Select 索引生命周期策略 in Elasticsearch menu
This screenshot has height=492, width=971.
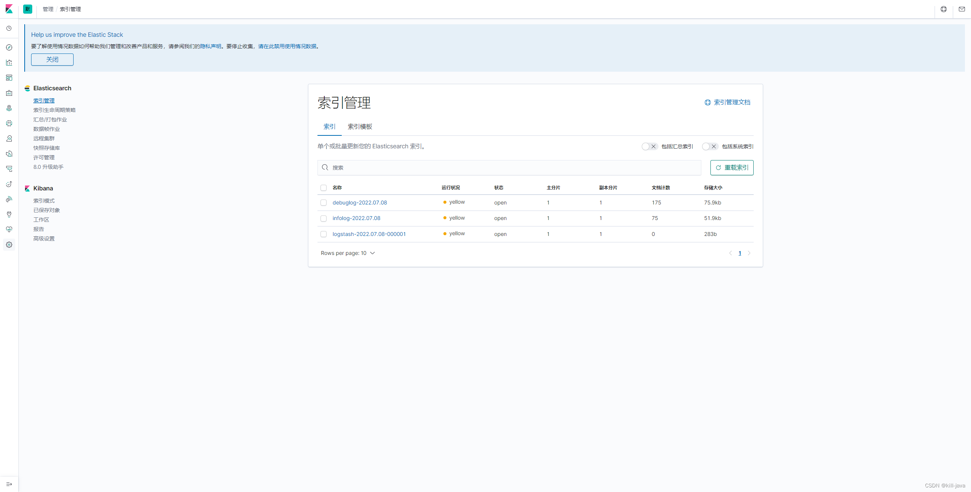coord(55,110)
